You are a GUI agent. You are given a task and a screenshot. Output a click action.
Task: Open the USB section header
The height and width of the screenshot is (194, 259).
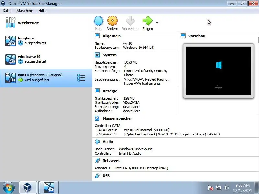point(106,176)
